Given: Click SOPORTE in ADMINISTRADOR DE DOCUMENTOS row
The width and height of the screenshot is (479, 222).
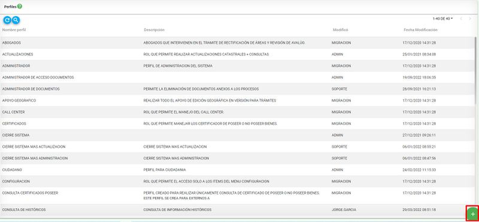Looking at the screenshot, I should 339,89.
